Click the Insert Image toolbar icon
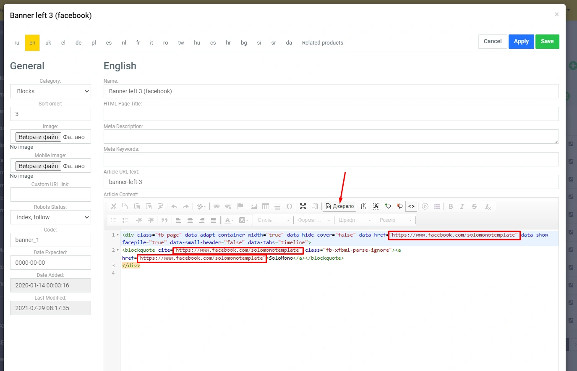 [x=254, y=206]
